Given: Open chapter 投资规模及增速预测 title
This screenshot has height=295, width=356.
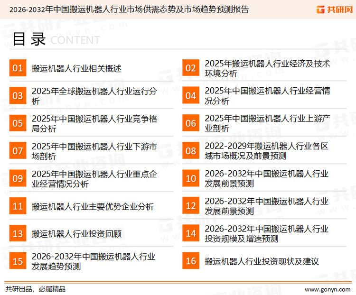Looking at the screenshot, I should (266, 234).
